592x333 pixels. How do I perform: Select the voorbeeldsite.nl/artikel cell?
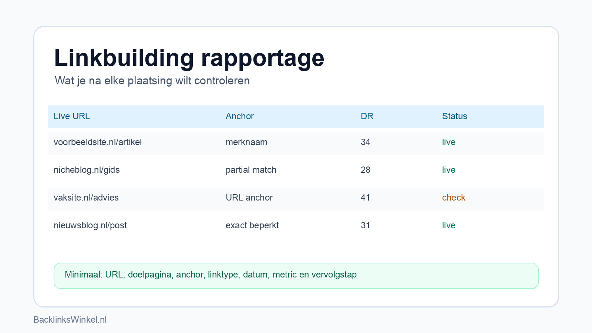click(x=98, y=142)
